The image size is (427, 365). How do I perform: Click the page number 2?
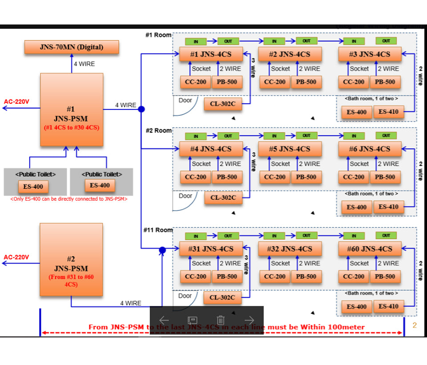click(415, 325)
